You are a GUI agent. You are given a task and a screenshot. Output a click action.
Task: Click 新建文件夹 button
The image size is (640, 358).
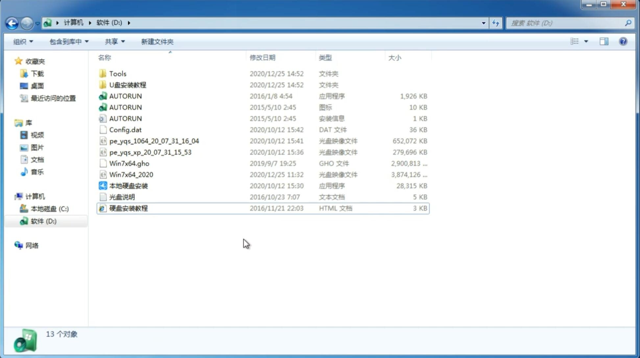[x=157, y=41]
